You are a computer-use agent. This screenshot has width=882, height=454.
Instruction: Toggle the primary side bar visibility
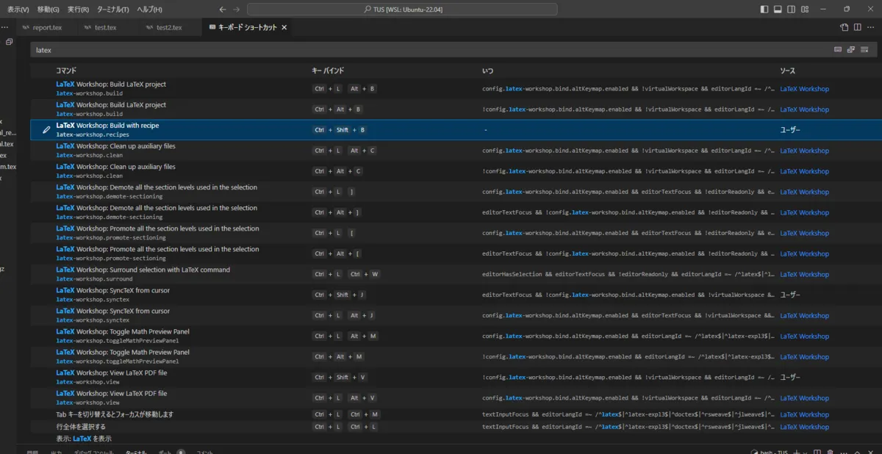point(764,10)
